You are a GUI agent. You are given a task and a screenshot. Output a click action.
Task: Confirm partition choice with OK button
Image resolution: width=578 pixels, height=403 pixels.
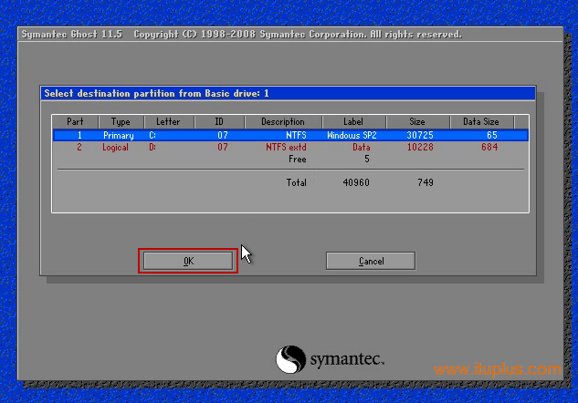188,261
